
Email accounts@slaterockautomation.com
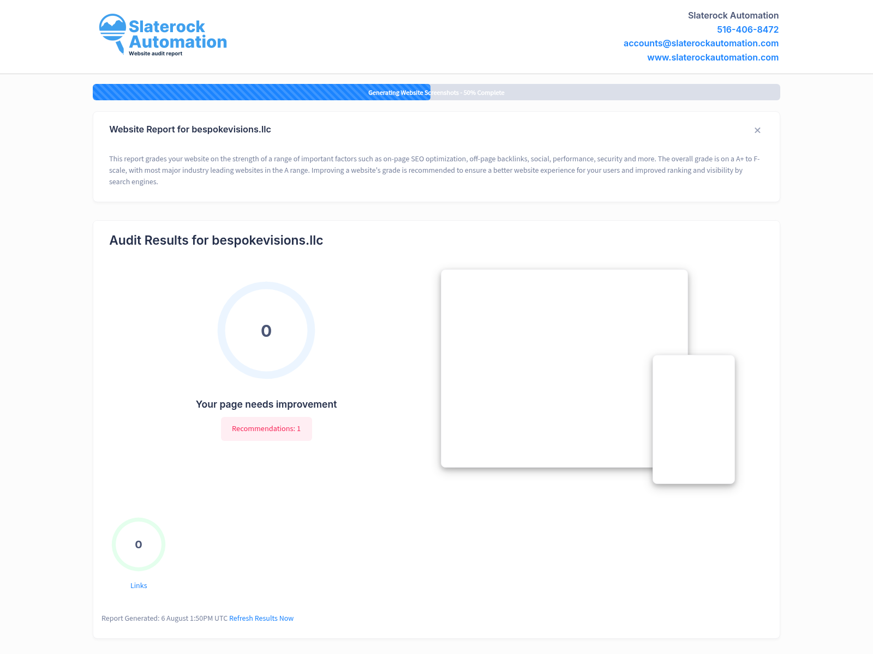coord(701,43)
